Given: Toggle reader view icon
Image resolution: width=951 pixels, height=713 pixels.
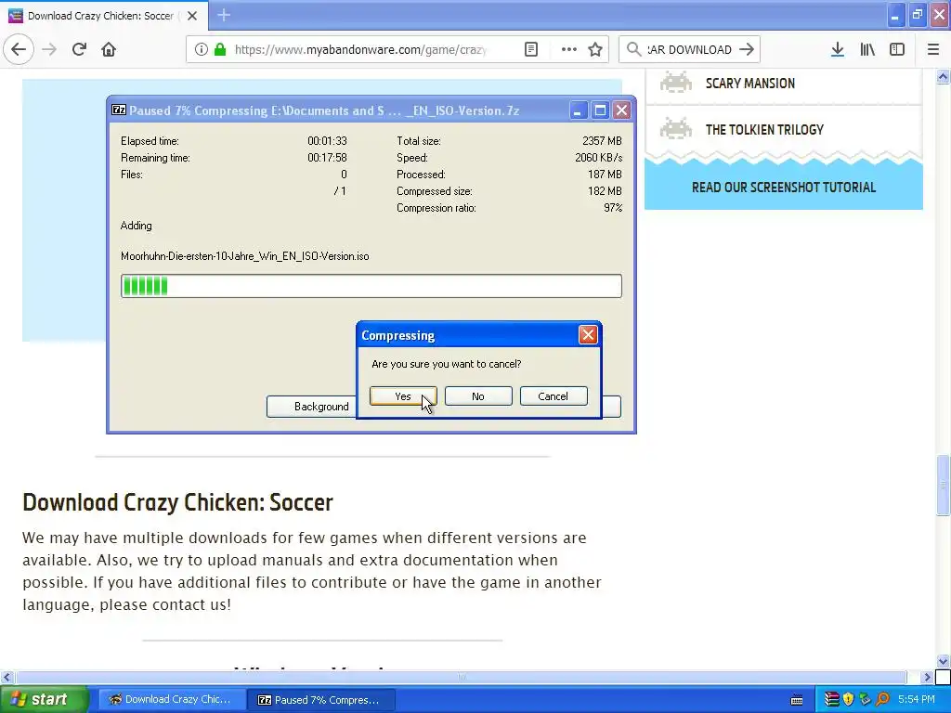Looking at the screenshot, I should pos(530,49).
